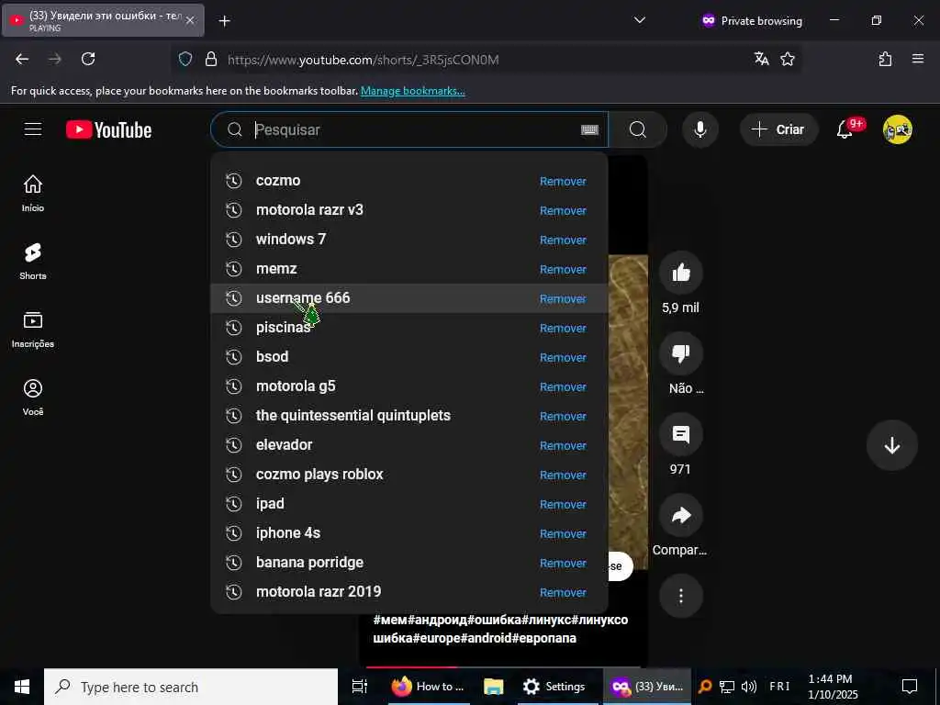Click the translate page icon
This screenshot has height=705, width=940.
click(761, 59)
